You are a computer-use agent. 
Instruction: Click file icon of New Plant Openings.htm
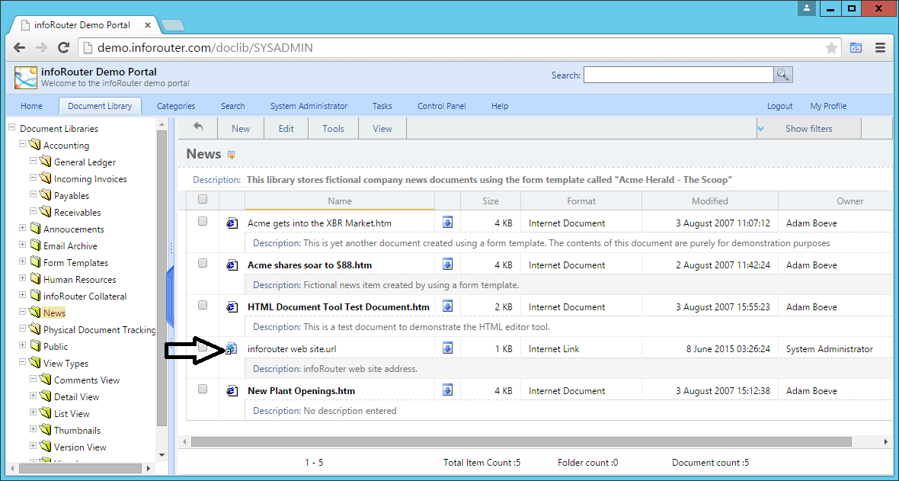click(x=232, y=390)
